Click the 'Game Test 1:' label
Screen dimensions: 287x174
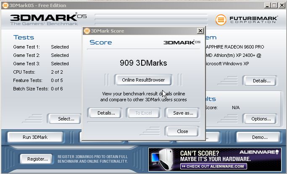point(26,47)
